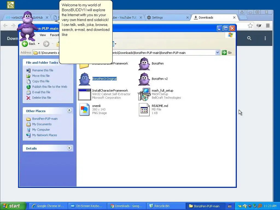Select the mash_full_setup installer icon
The image size is (280, 210).
pos(144,94)
